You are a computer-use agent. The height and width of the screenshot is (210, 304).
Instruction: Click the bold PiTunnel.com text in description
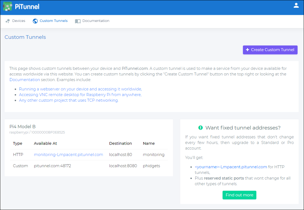(x=135, y=68)
